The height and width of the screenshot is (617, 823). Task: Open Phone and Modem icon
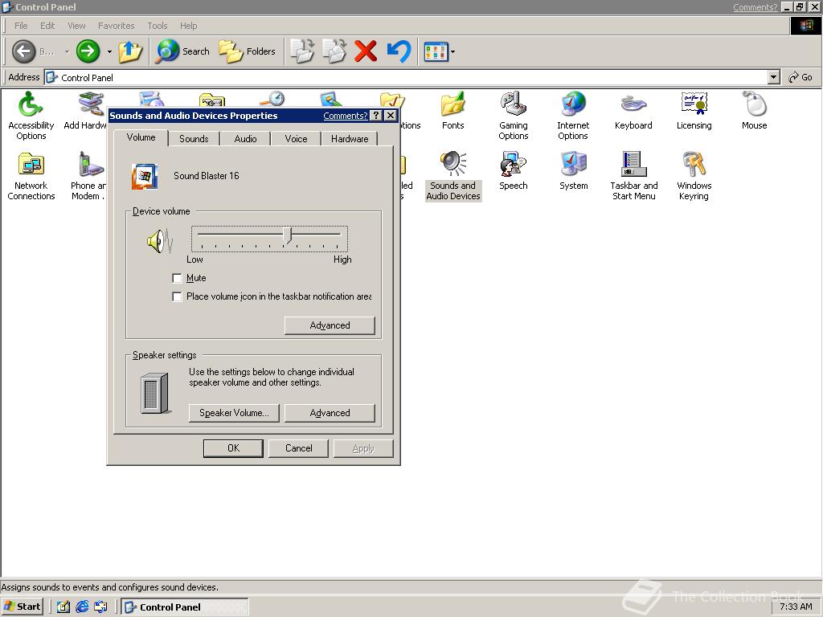click(88, 176)
